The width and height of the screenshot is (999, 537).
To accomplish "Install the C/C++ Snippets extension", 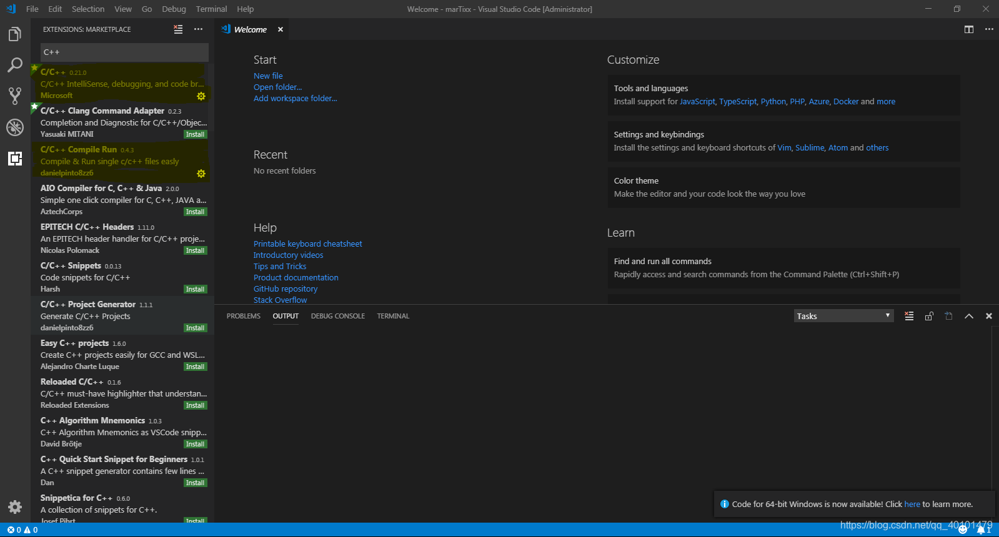I will tap(195, 289).
